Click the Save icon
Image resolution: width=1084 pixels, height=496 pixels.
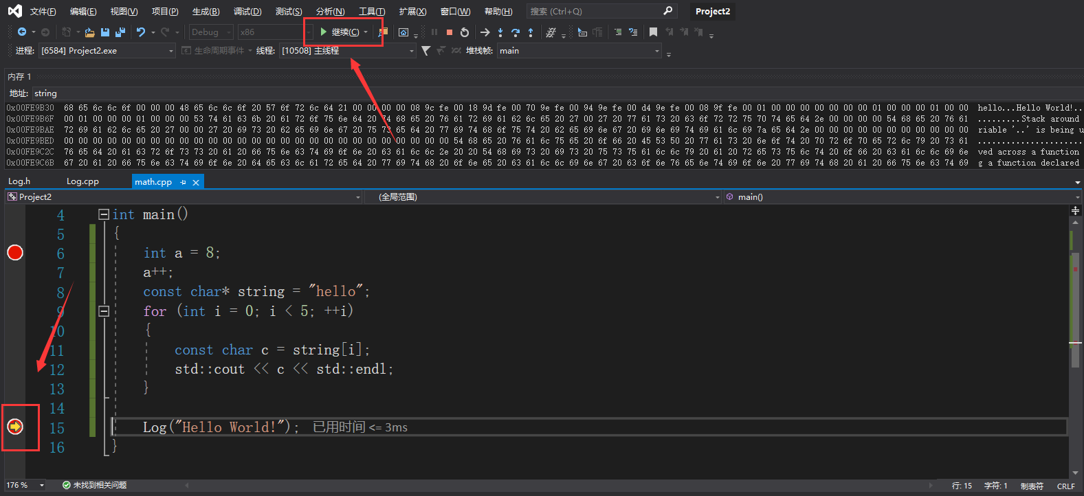point(105,32)
